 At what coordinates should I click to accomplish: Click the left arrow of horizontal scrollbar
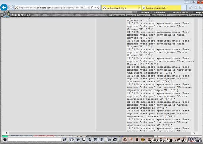coord(6,133)
